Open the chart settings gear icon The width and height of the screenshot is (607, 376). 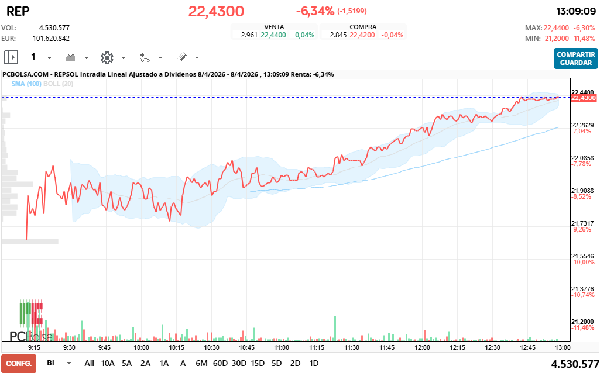click(107, 57)
